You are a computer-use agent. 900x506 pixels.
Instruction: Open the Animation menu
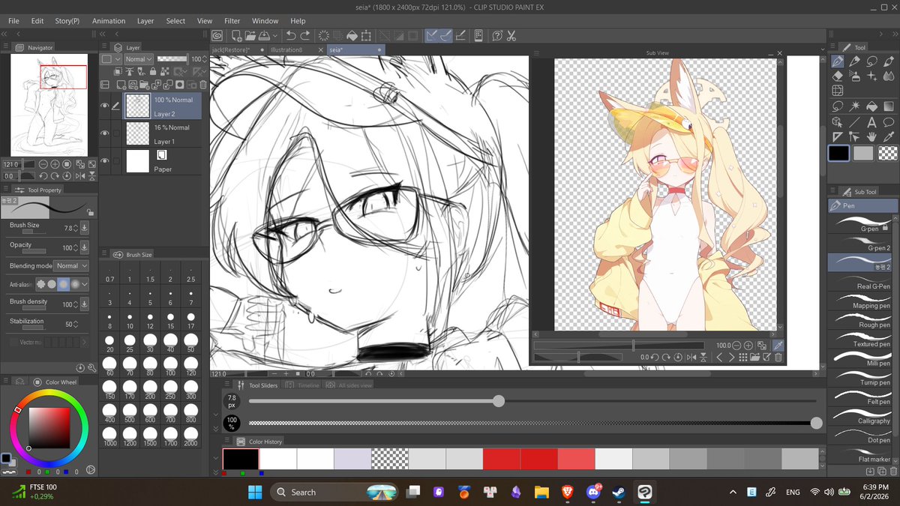pyautogui.click(x=109, y=21)
